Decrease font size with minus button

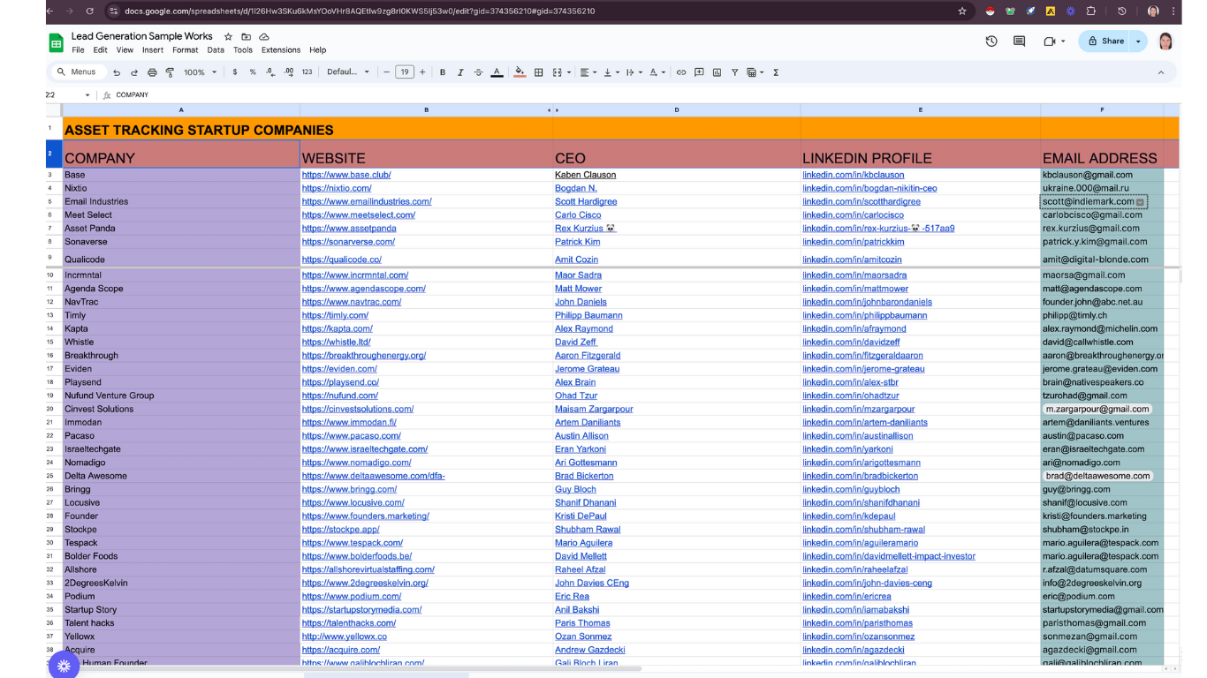point(387,72)
